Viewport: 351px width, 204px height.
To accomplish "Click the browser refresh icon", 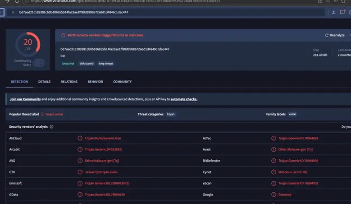I will coord(17,1).
